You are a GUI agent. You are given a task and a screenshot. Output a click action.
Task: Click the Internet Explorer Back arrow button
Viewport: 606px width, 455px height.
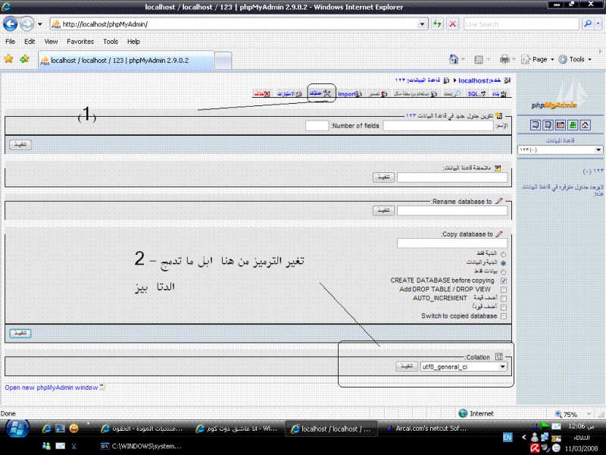[x=11, y=24]
